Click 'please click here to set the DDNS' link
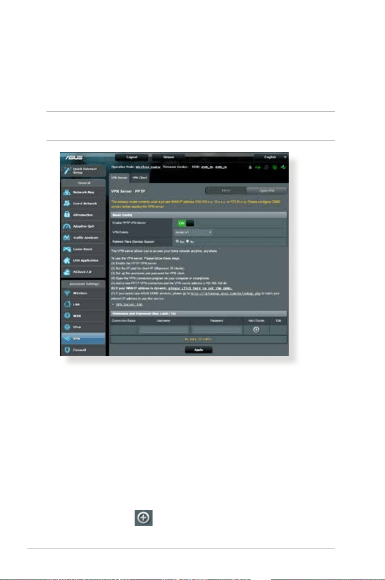Image resolution: width=385 pixels, height=580 pixels. tap(200, 288)
